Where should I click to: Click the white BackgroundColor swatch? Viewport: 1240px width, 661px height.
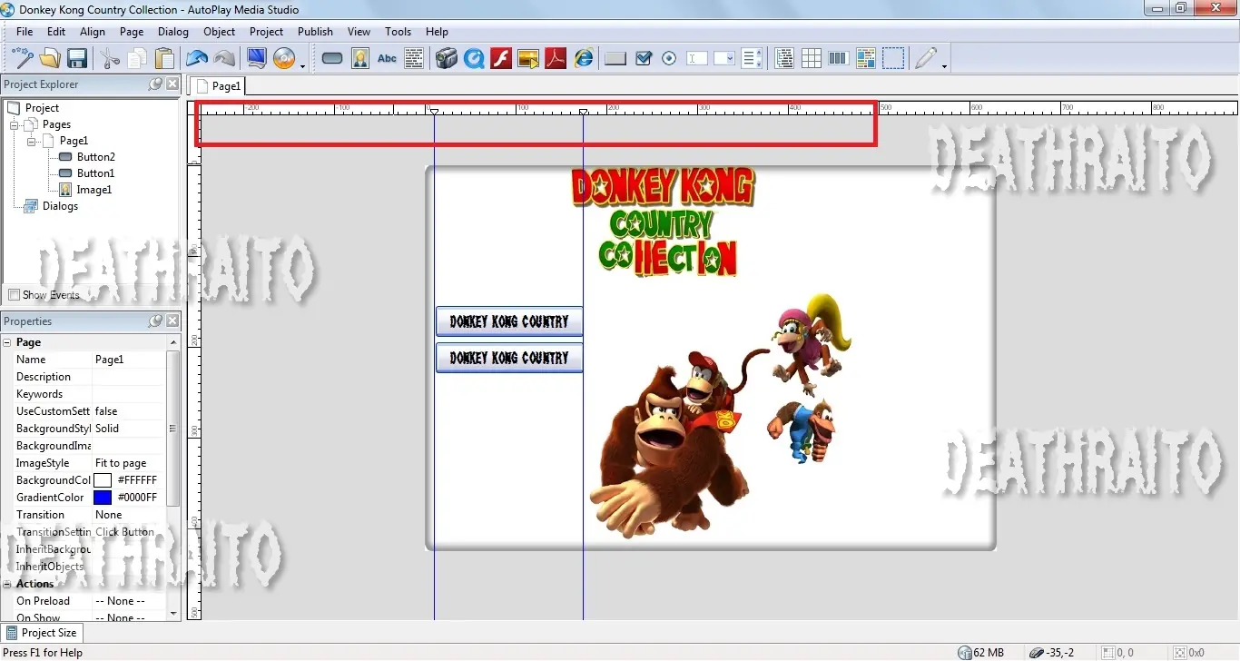103,480
